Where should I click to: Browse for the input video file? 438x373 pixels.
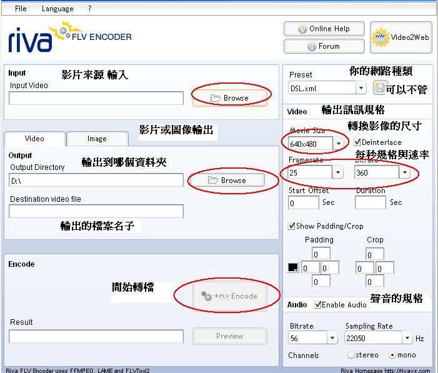pyautogui.click(x=229, y=98)
